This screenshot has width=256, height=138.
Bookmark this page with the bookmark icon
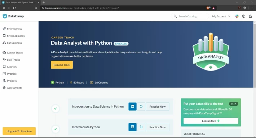point(36,8)
